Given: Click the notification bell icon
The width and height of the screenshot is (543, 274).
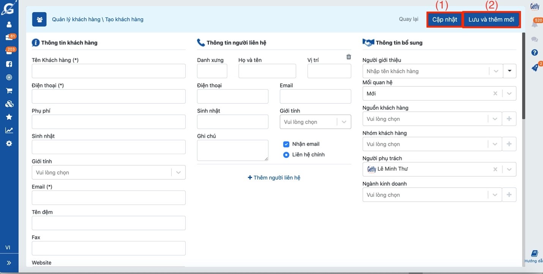Looking at the screenshot, I should 535,24.
